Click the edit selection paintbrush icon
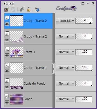The image size is (97, 109). 6,10
